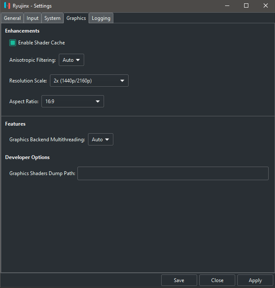The height and width of the screenshot is (288, 275).
Task: Click the Developer Options heading
Action: pos(27,157)
